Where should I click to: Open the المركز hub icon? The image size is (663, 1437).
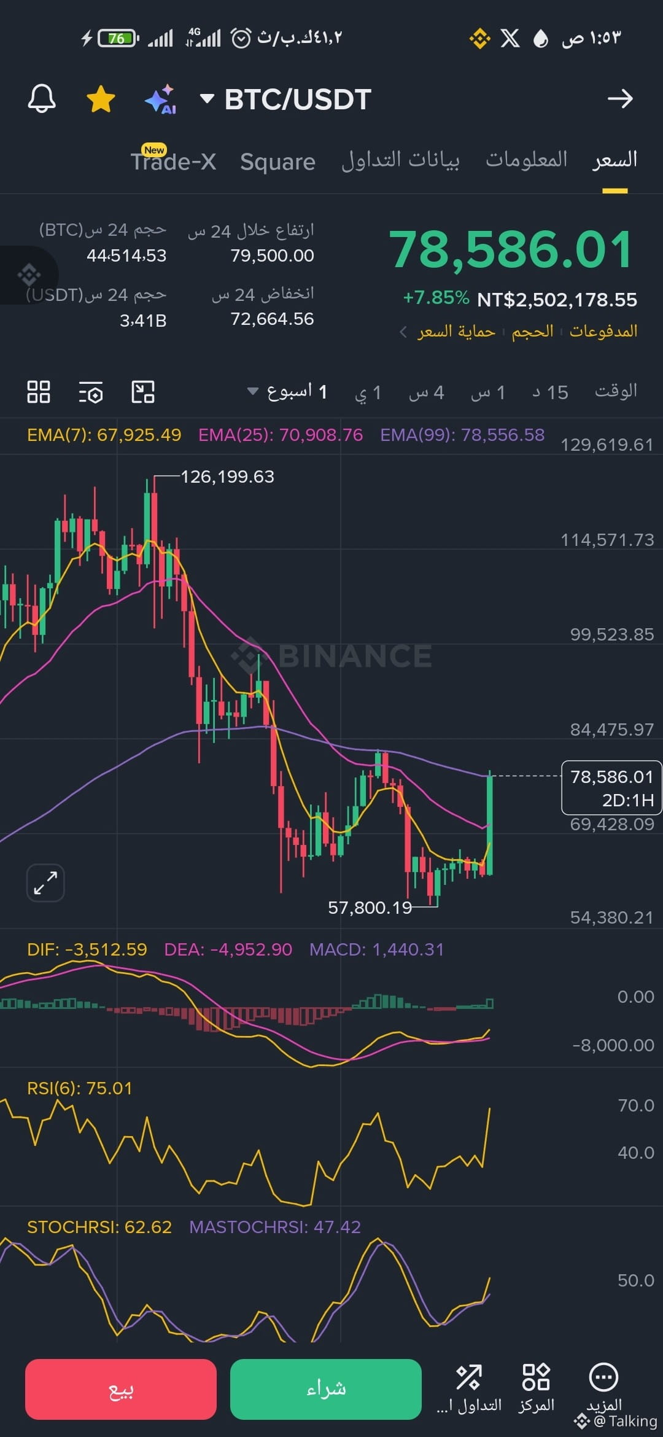(536, 1388)
